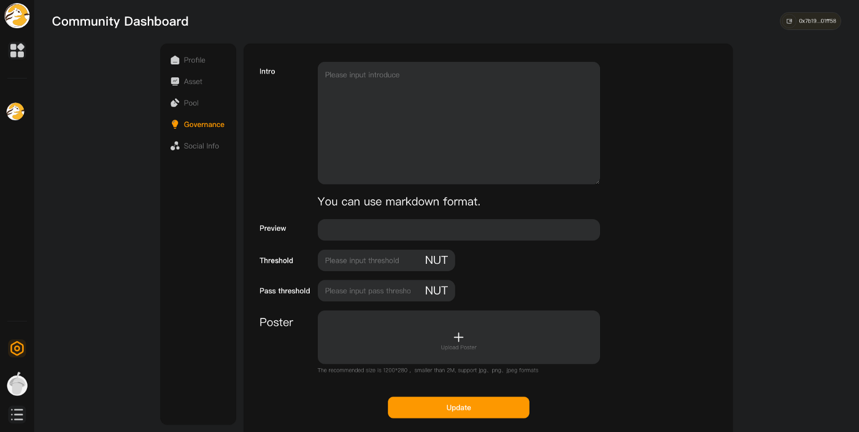
Task: Select the Governance menu item
Action: point(198,125)
